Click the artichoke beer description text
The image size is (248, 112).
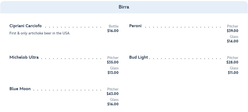coord(39,33)
